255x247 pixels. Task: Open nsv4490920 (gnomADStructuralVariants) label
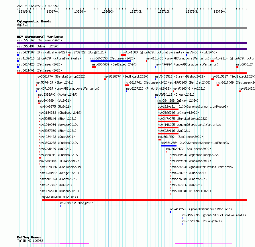187,64
